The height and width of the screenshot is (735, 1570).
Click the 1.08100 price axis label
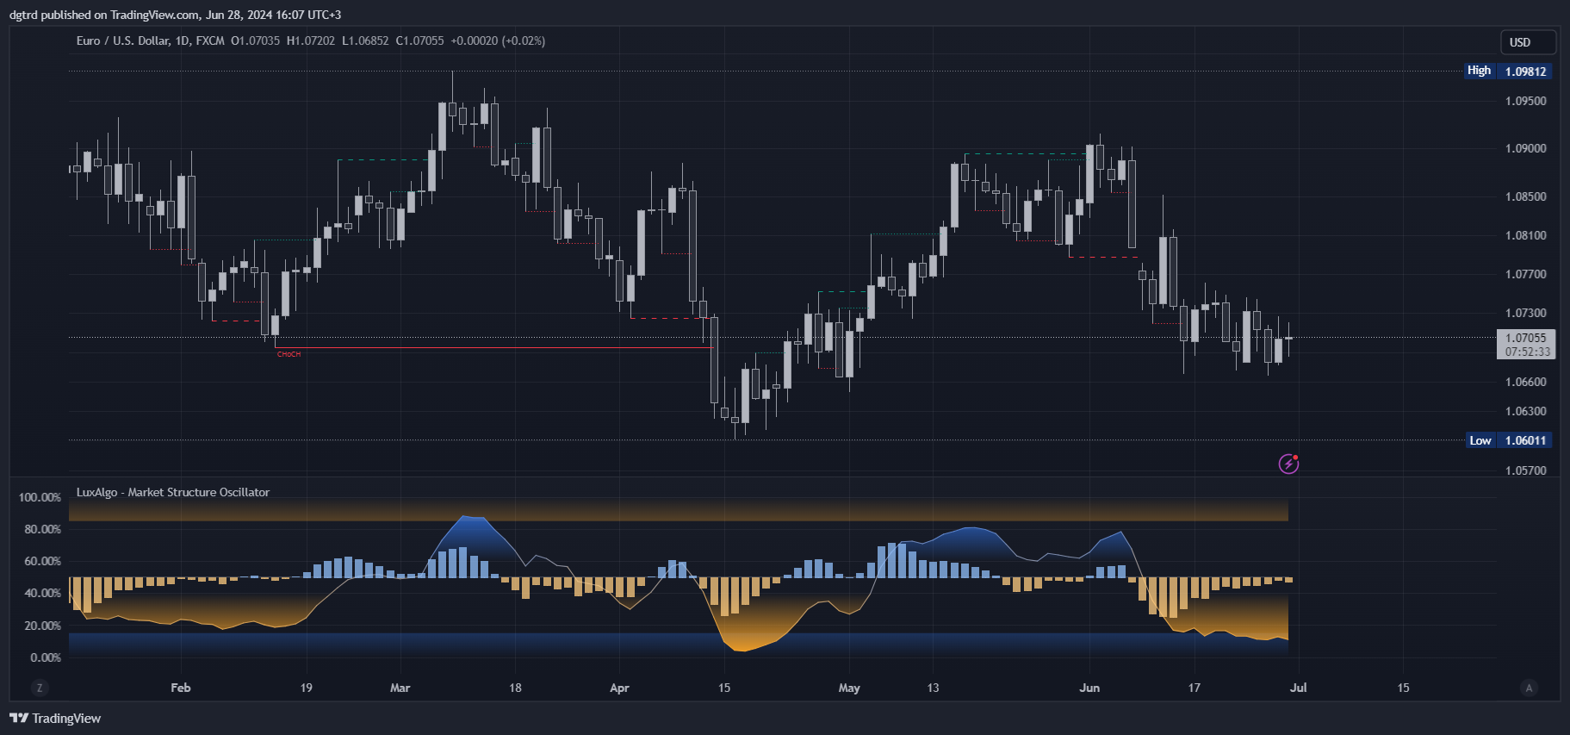tap(1526, 235)
